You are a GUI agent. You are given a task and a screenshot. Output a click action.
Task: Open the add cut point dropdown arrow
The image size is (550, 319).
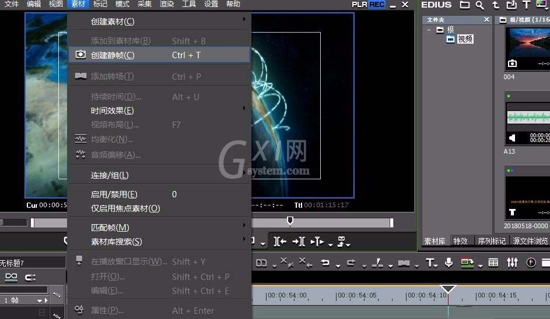coord(390,266)
